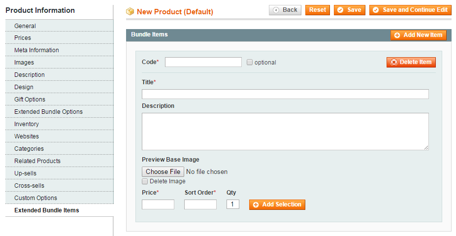Save the new product
456x236 pixels.
pos(350,10)
